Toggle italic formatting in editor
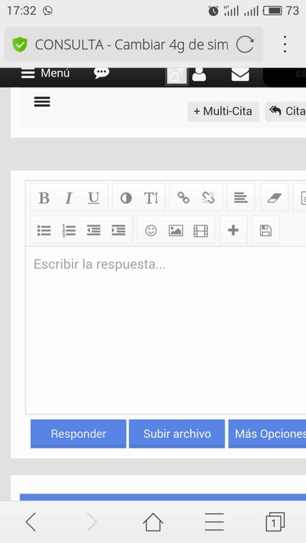This screenshot has width=306, height=543. 68,198
